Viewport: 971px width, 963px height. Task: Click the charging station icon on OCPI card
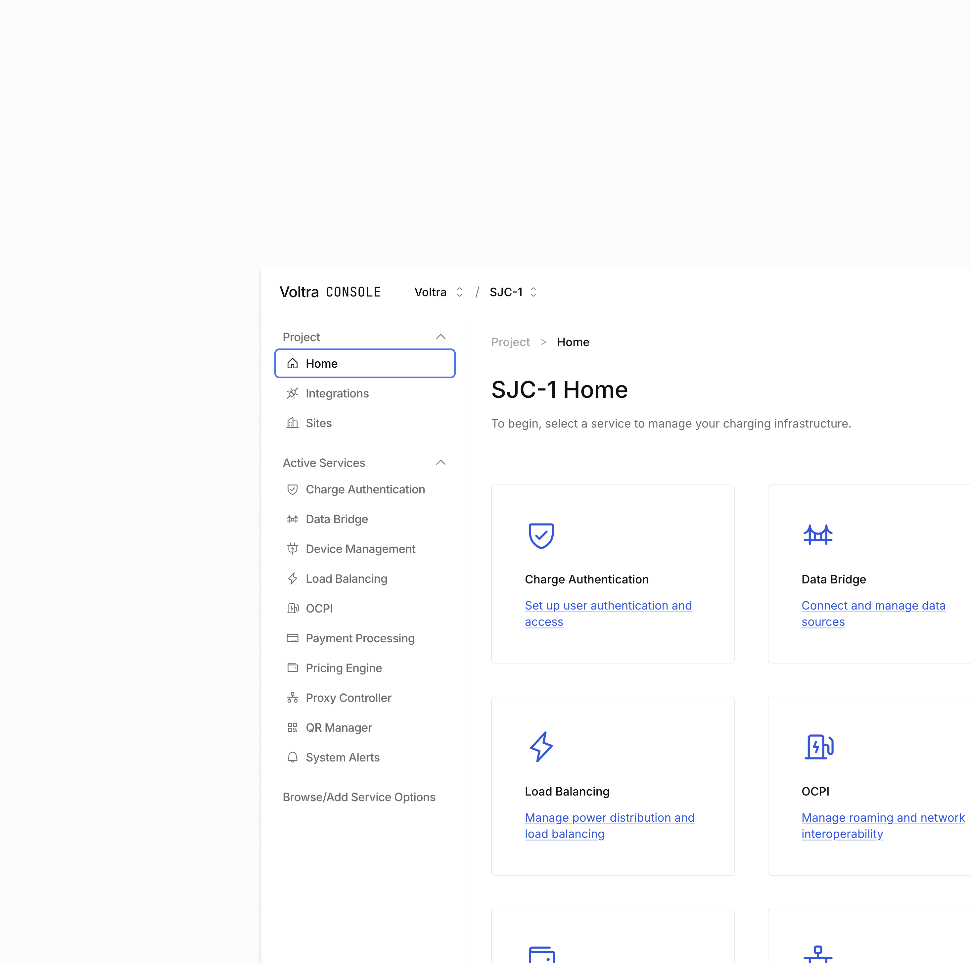pos(819,747)
